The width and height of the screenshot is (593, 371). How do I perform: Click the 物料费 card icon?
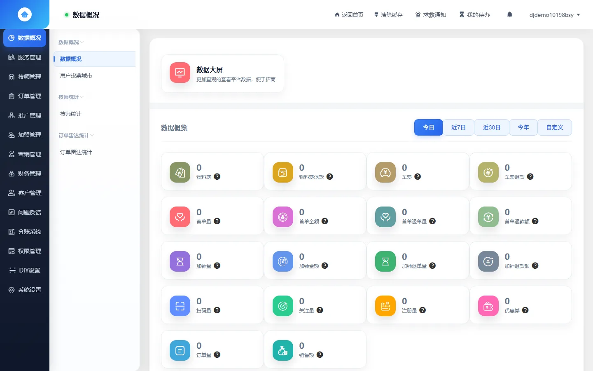(x=180, y=172)
